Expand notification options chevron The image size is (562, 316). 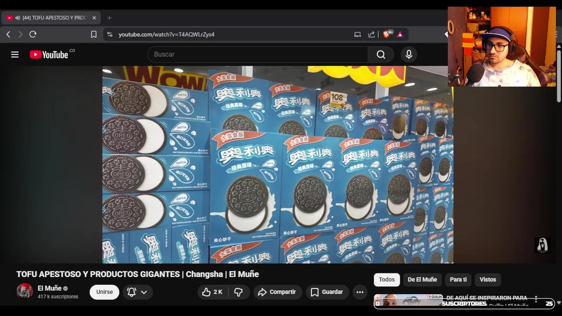tap(144, 292)
